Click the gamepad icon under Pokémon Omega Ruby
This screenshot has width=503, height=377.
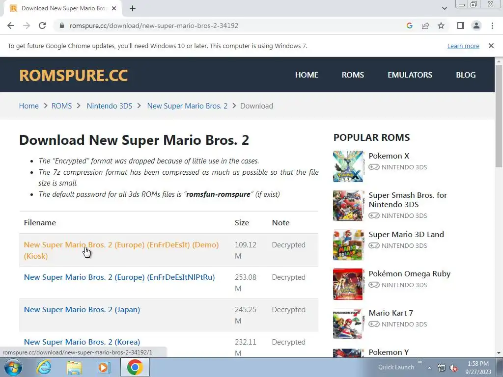tap(374, 285)
